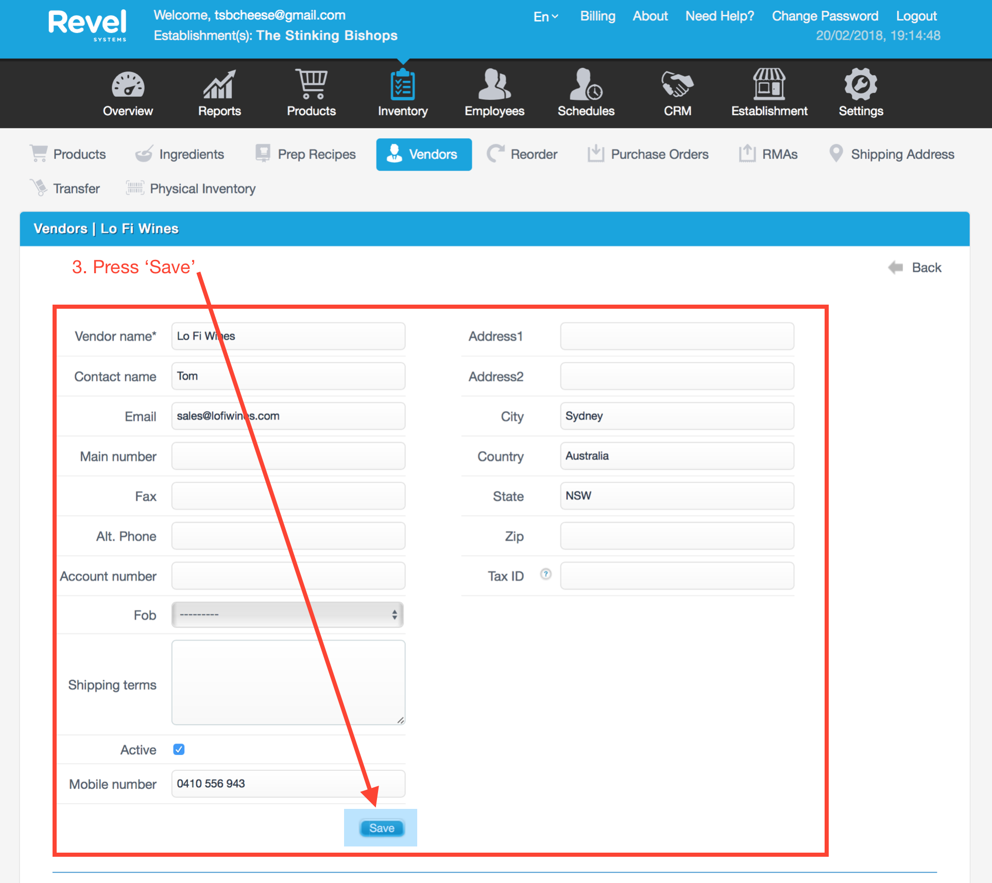The height and width of the screenshot is (883, 992).
Task: Open the CRM handshake icon
Action: pos(677,84)
